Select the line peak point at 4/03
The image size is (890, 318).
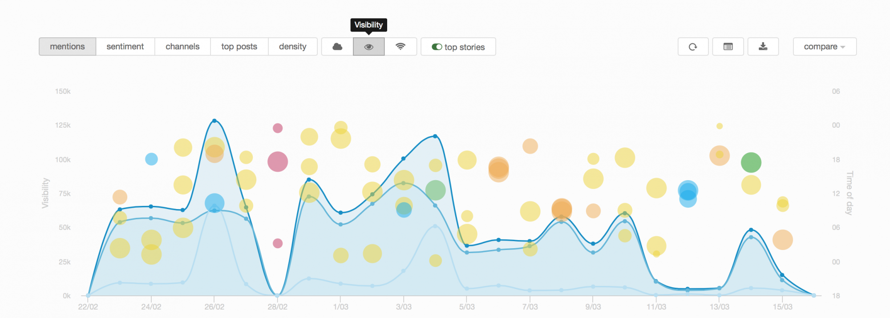point(435,136)
